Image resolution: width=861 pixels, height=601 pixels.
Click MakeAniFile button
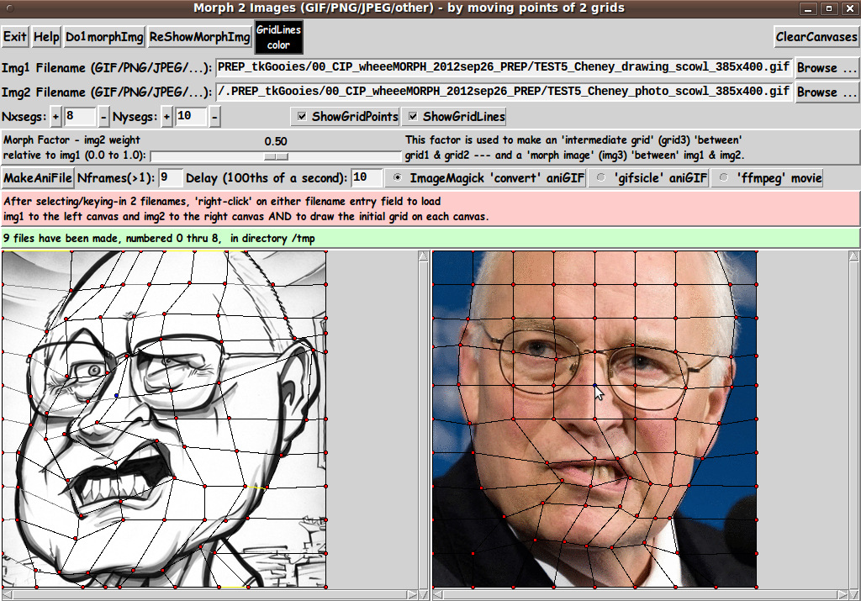coord(38,178)
